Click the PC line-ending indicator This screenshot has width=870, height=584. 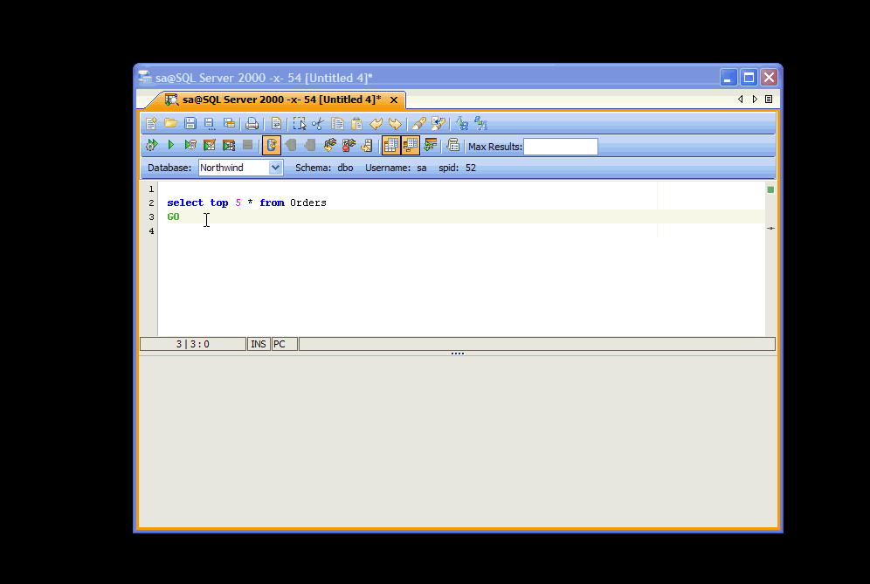click(284, 344)
